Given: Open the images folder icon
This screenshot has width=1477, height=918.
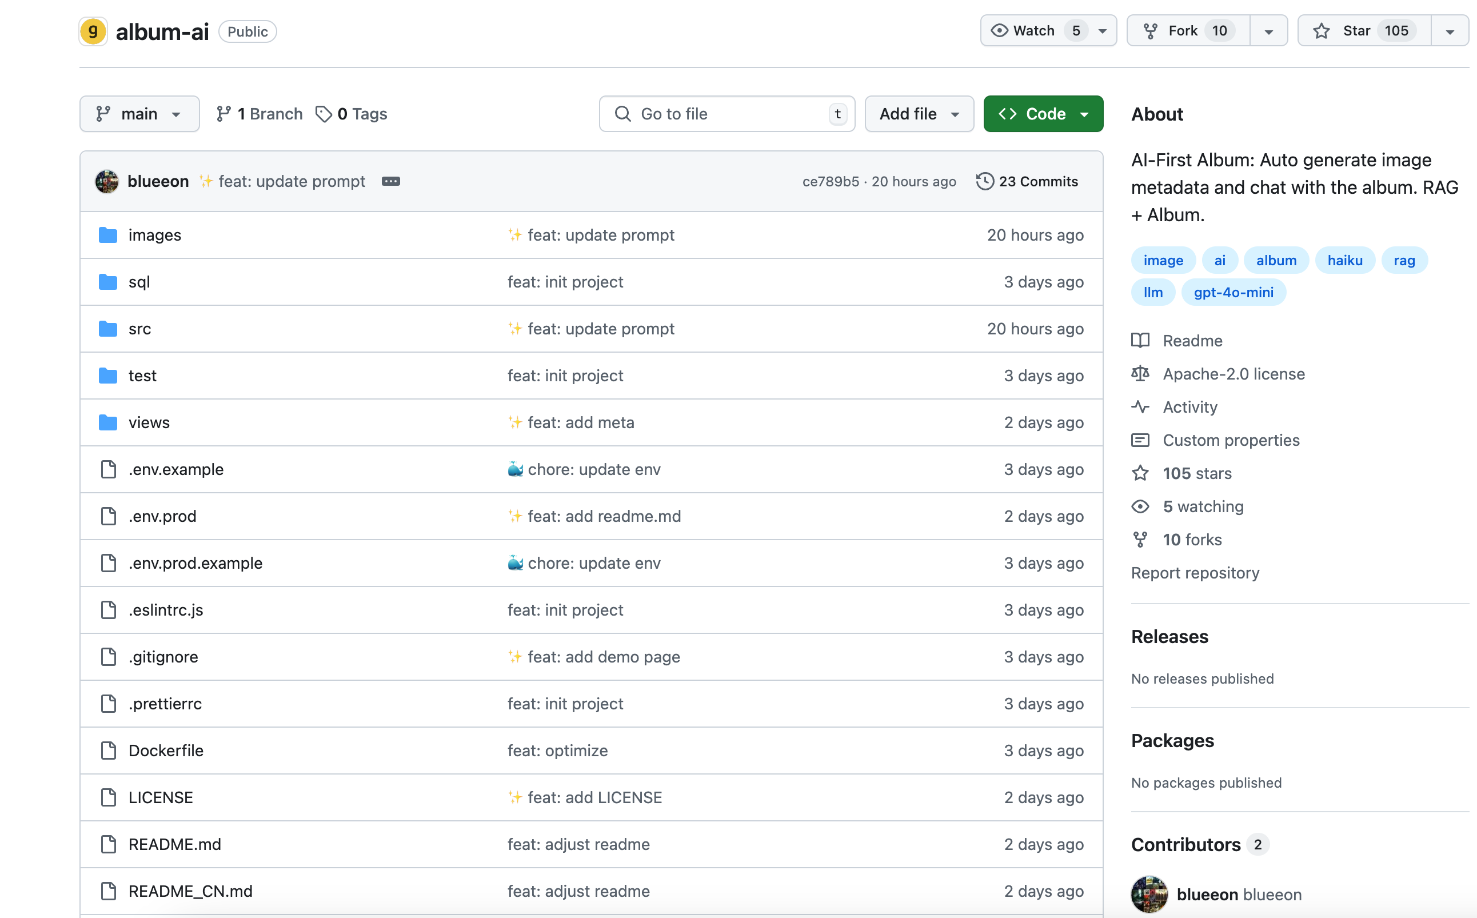Looking at the screenshot, I should point(108,235).
